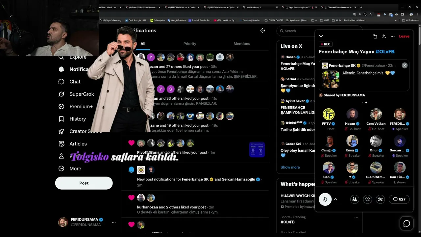
Task: Open SuperGrok in the sidebar
Action: 76,94
